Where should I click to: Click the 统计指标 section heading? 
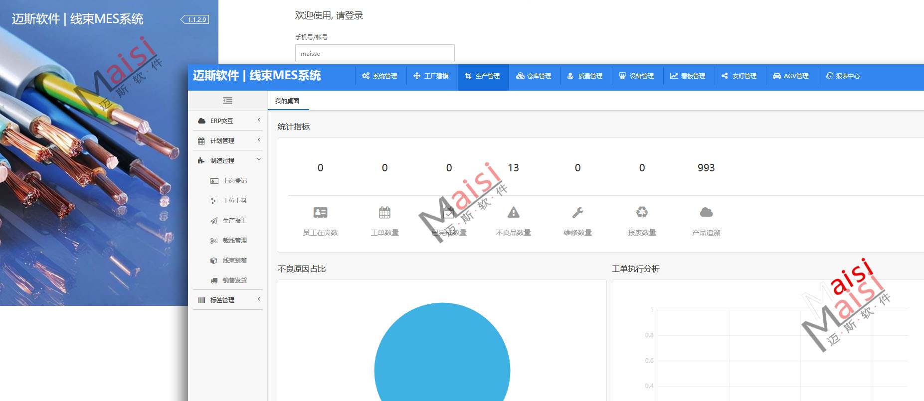point(294,127)
